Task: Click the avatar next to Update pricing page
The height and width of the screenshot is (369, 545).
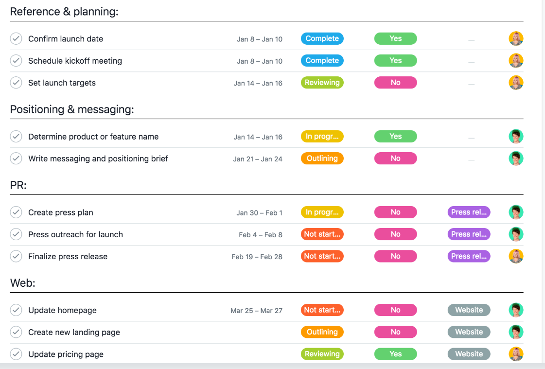Action: pyautogui.click(x=516, y=354)
